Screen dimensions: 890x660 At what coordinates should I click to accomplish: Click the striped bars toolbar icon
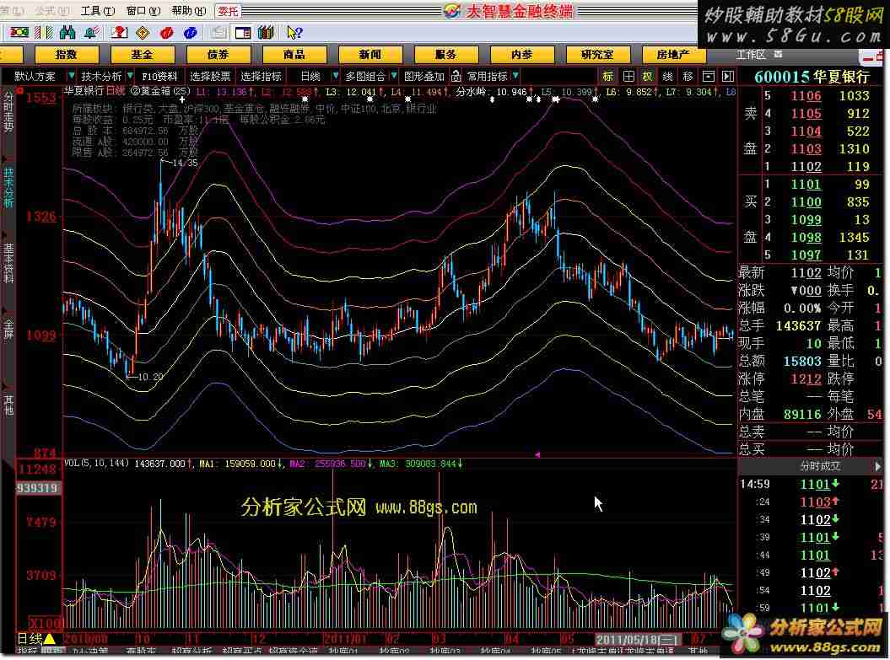(44, 32)
